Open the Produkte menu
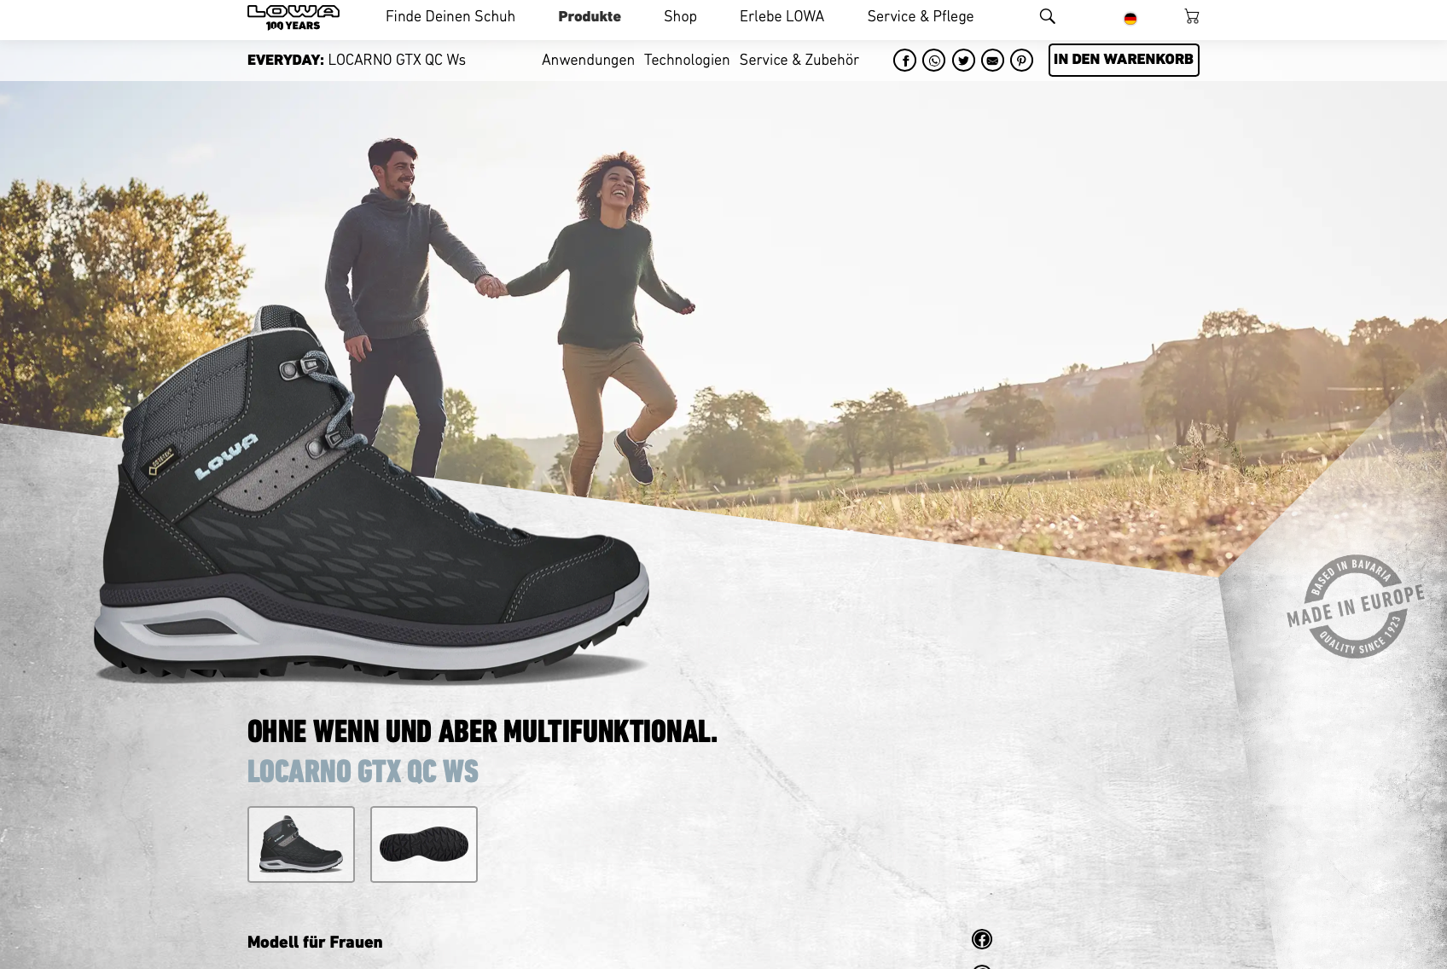The width and height of the screenshot is (1447, 969). (590, 16)
